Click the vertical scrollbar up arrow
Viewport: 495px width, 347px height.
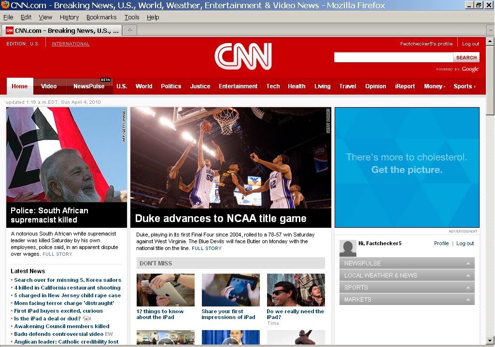tap(490, 41)
